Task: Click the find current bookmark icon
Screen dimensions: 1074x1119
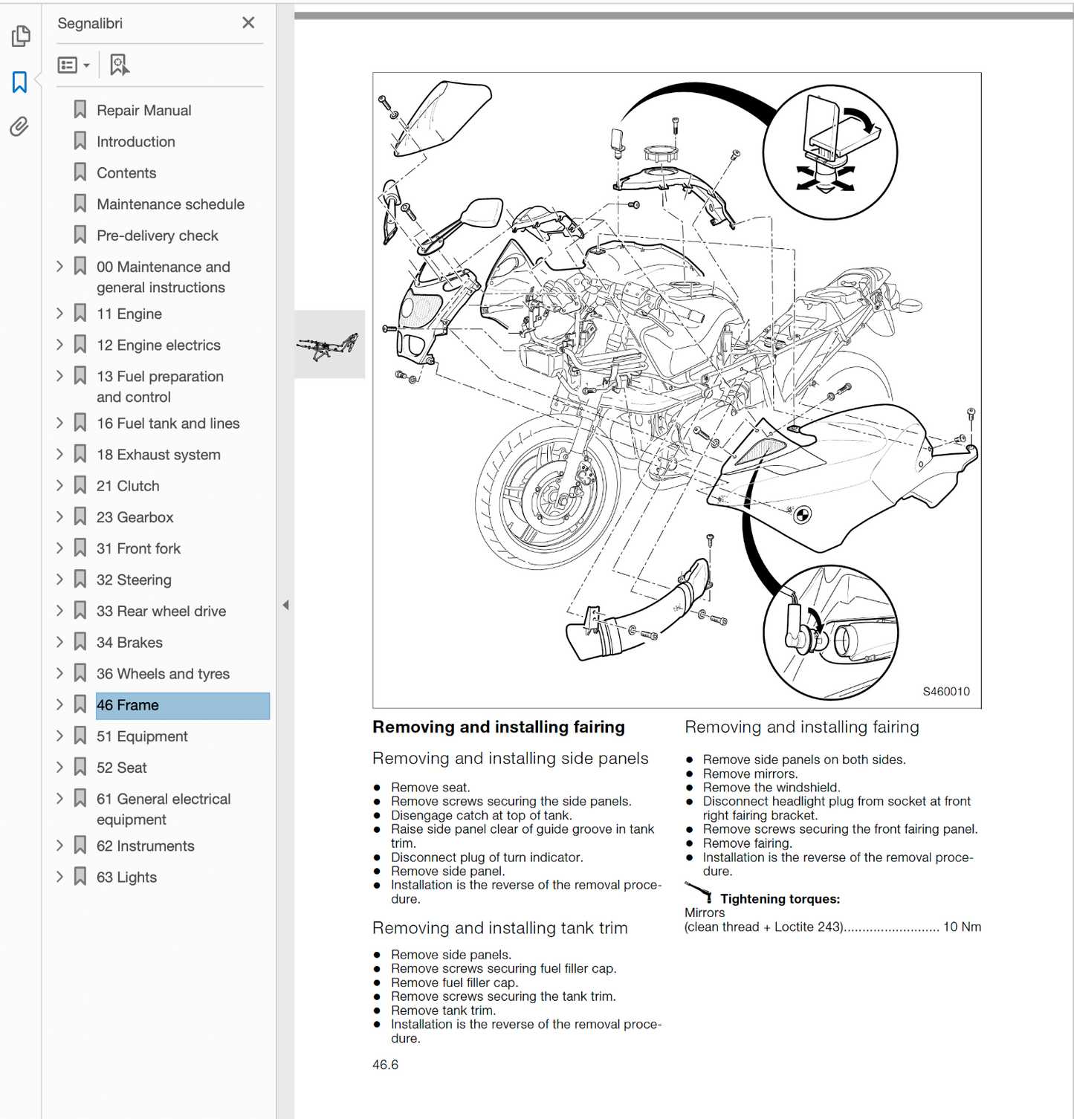Action: tap(119, 65)
